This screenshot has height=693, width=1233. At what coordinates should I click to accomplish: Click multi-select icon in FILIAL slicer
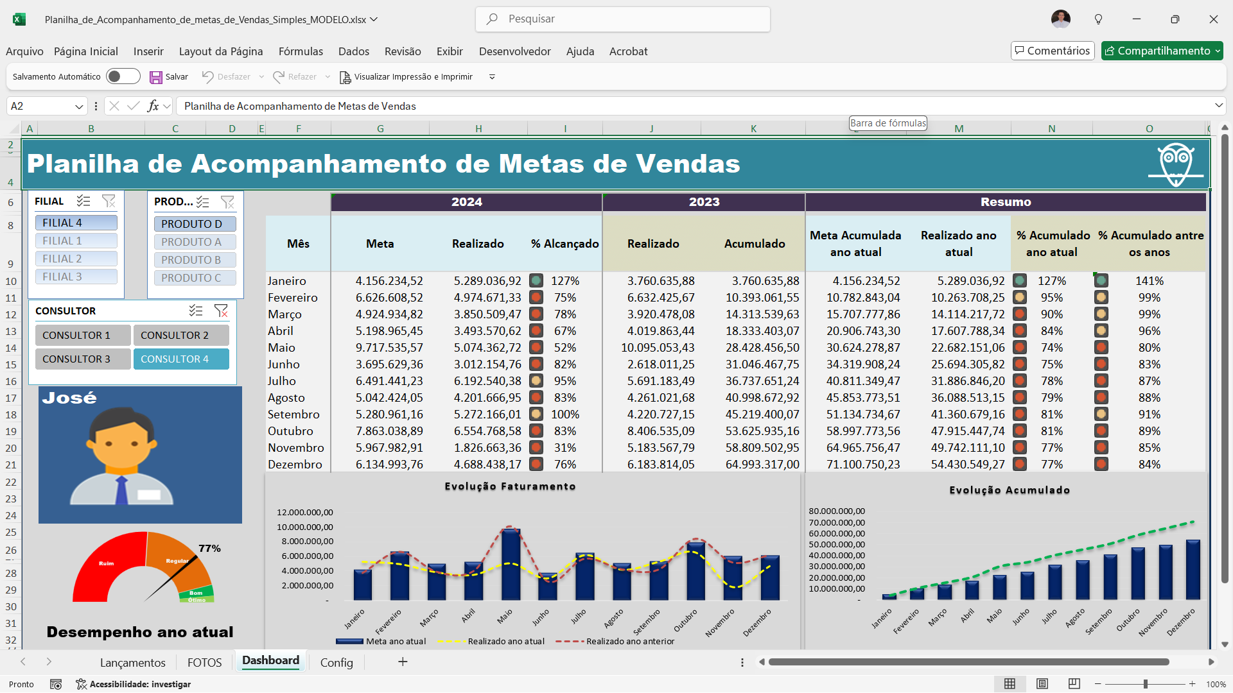coord(83,201)
